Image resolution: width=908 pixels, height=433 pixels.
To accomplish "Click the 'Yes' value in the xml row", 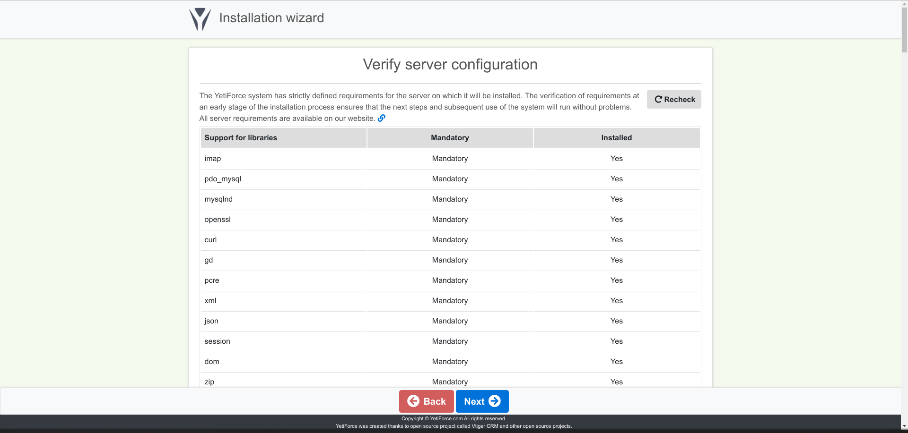I will [x=617, y=301].
